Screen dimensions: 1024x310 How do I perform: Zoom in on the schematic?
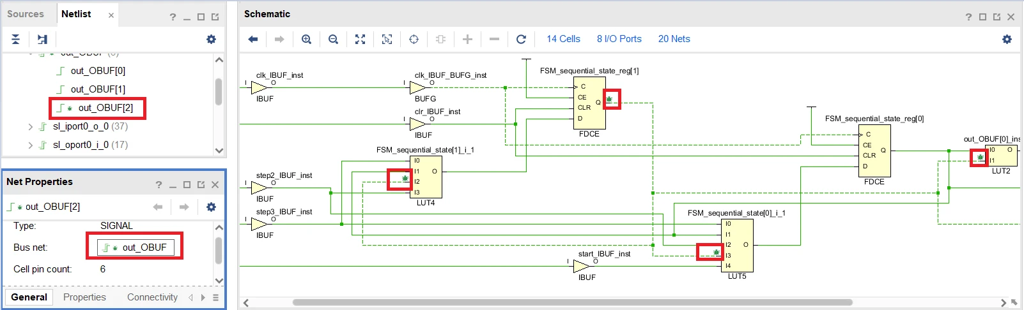pyautogui.click(x=306, y=40)
